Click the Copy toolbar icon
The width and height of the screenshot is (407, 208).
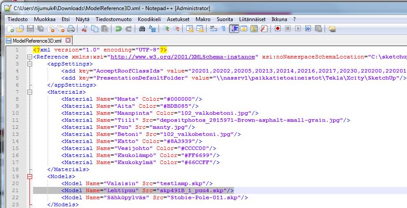pyautogui.click(x=94, y=29)
